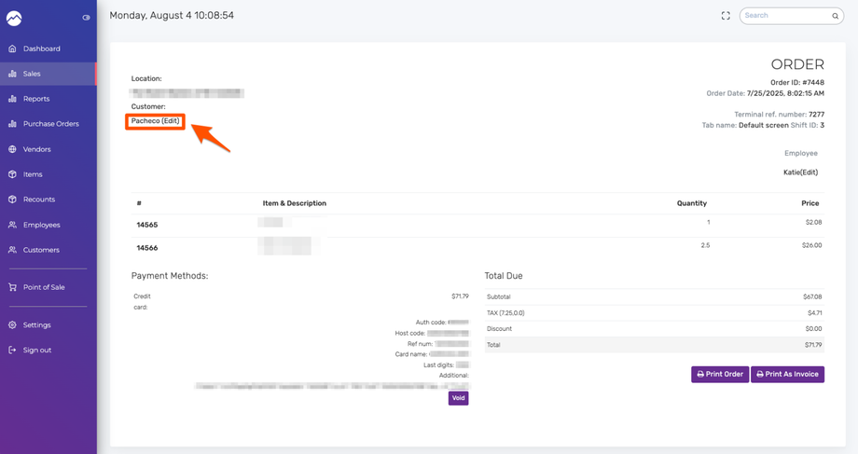Screen dimensions: 858x454
Task: Enter fullscreen mode using the expand icon
Action: (726, 16)
